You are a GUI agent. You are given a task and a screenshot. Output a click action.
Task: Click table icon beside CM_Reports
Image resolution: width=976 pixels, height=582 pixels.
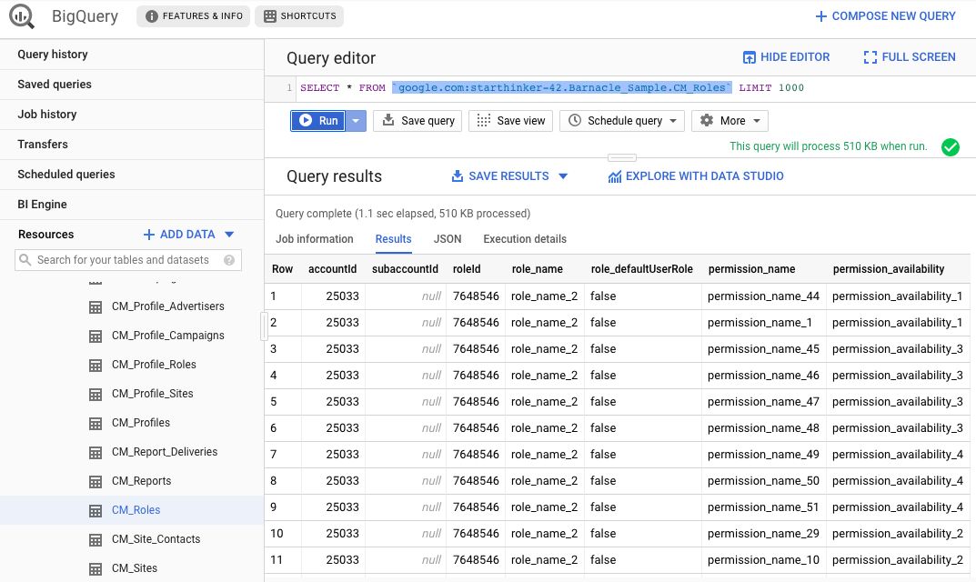(96, 482)
